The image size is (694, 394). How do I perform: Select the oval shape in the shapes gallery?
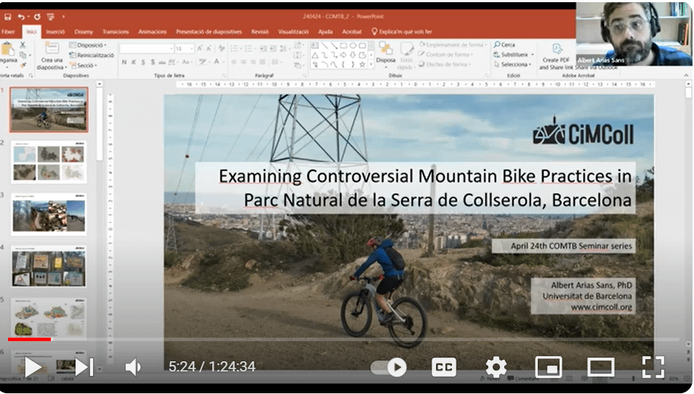[352, 46]
